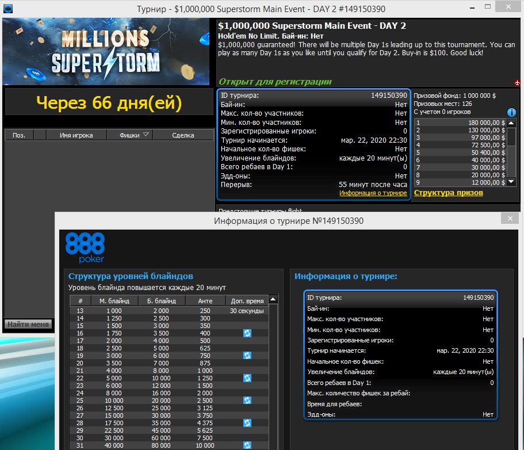Image resolution: width=524 pixels, height=450 pixels.
Task: Click the red airplane icon in the tournament lobby
Action: click(x=517, y=82)
